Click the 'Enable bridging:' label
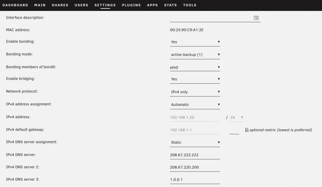322x187 pixels. click(21, 79)
